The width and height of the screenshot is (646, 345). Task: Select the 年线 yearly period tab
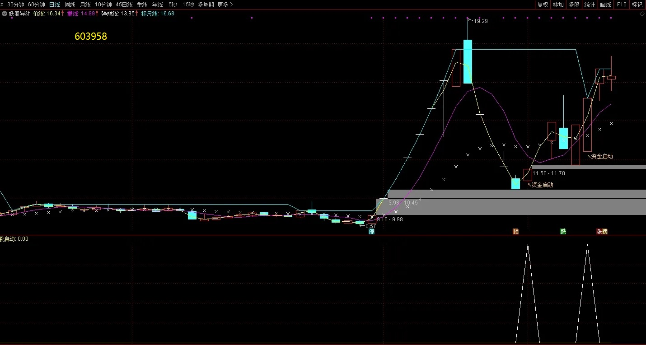[x=158, y=5]
